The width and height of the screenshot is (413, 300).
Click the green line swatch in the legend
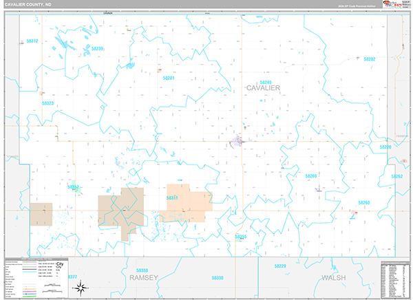pos(30,297)
